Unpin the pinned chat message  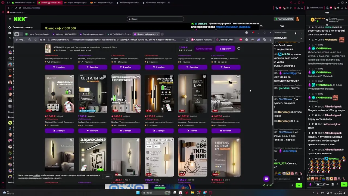tap(296, 33)
